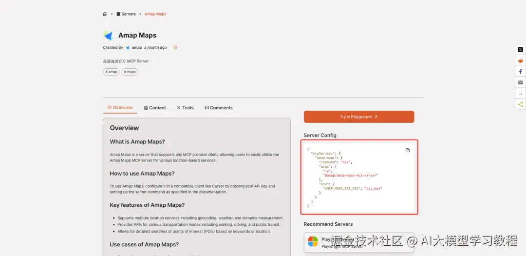Image resolution: width=526 pixels, height=256 pixels.
Task: Click the "a month ago" timestamp
Action: 155,47
